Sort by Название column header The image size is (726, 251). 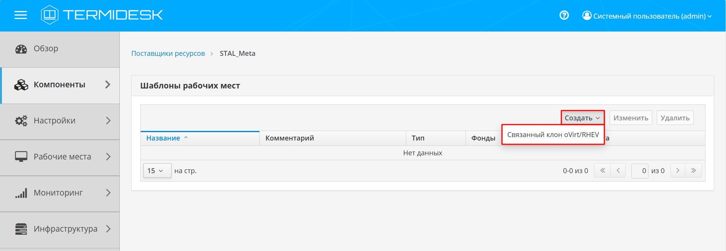tap(163, 138)
